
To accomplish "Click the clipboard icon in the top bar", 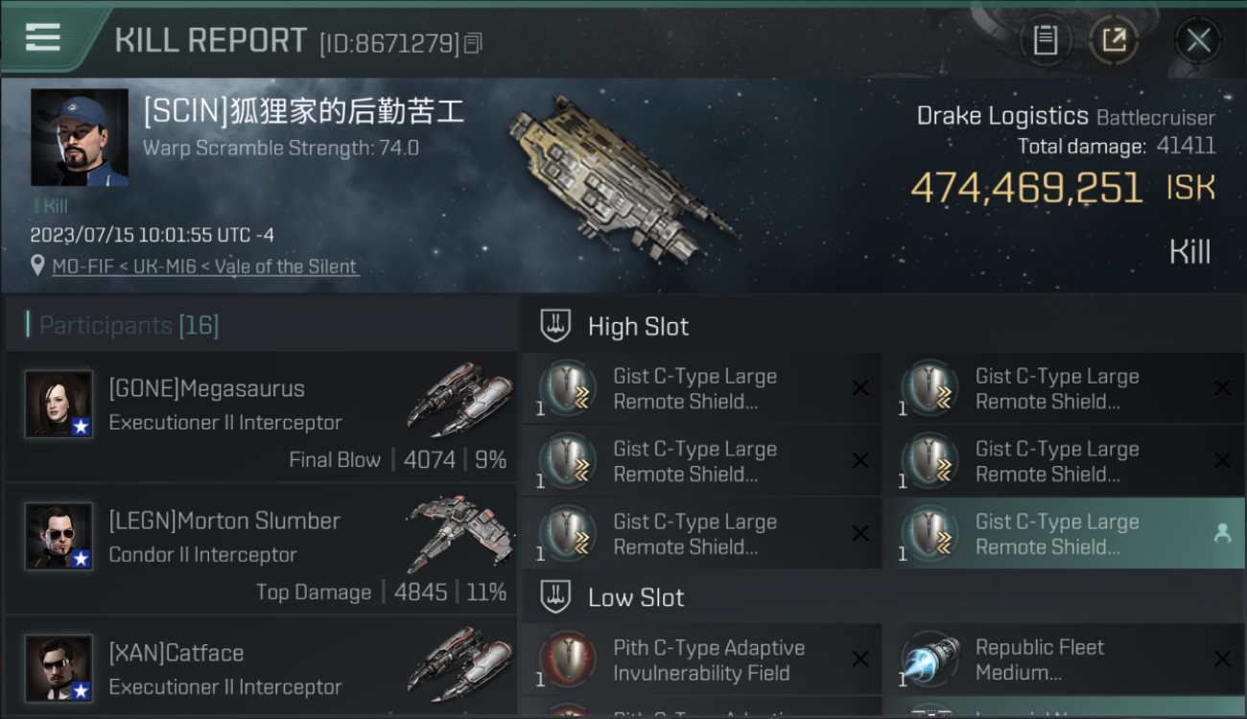I will (x=1045, y=40).
